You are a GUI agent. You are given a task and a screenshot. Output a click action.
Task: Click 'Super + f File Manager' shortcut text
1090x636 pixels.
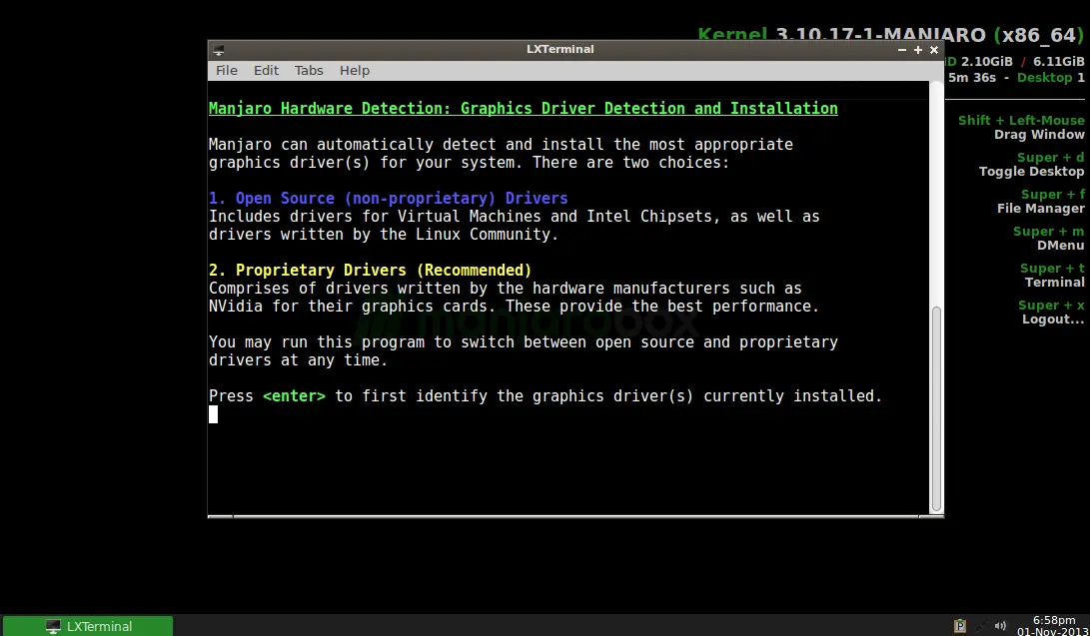pos(1041,202)
